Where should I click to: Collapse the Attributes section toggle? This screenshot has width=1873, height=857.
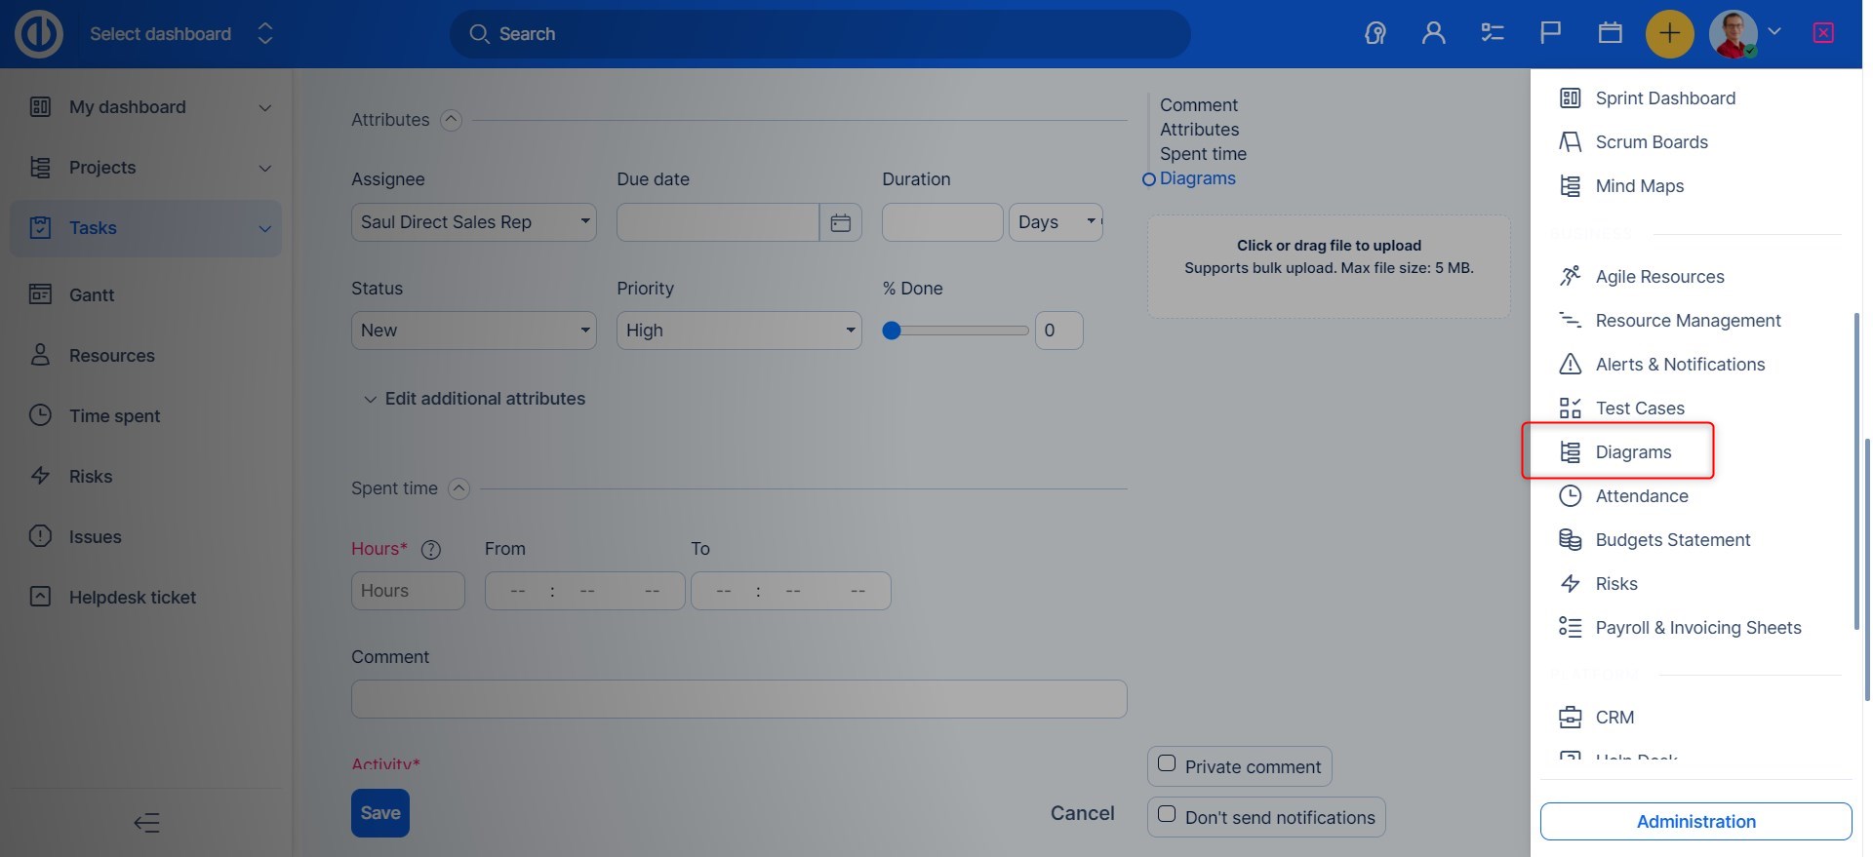pos(451,120)
